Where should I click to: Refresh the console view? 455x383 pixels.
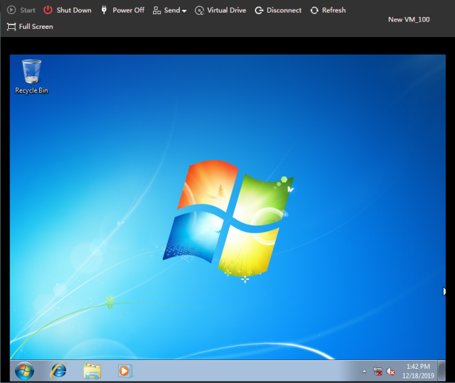(x=328, y=10)
